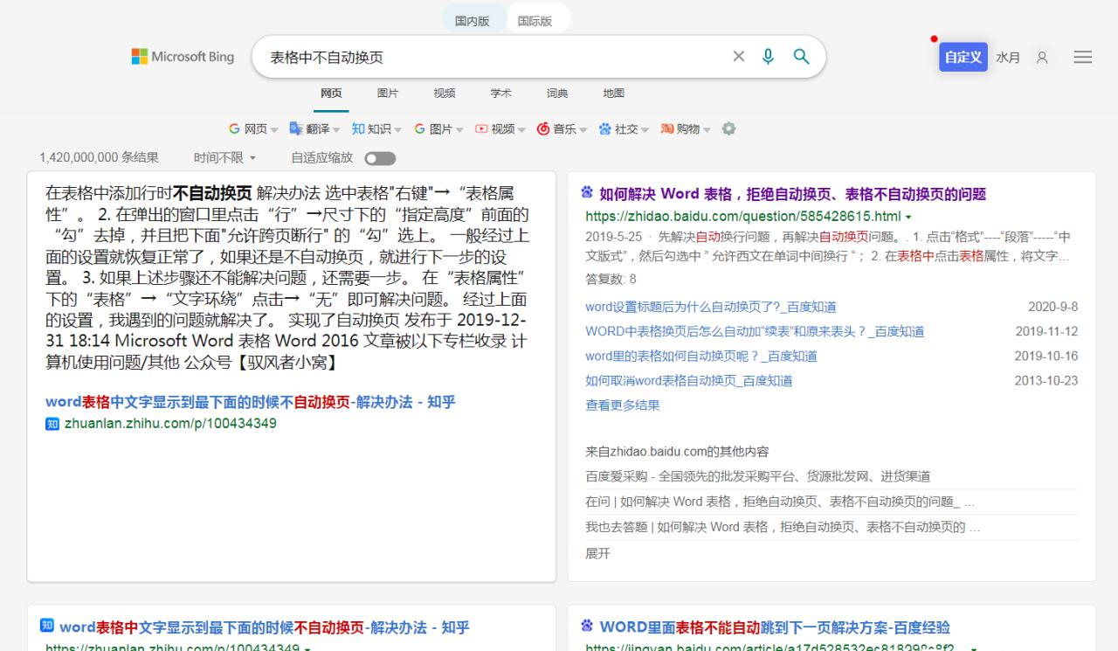The width and height of the screenshot is (1118, 651).
Task: Open the custom search bar settings gear
Action: pyautogui.click(x=728, y=129)
